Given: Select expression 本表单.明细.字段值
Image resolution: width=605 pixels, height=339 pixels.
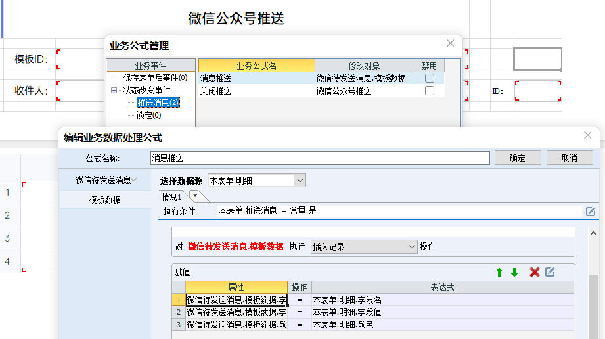Looking at the screenshot, I should [347, 312].
